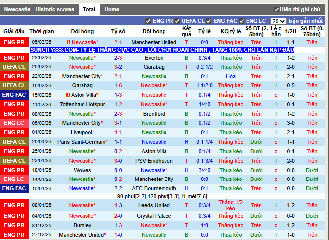Click Paris Saint-Germain team link
Screen dimensions: 329x240
tap(81, 142)
